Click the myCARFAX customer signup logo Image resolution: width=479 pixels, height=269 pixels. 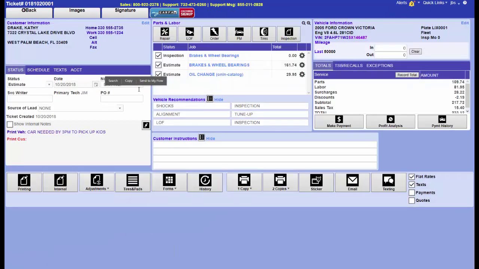172,13
